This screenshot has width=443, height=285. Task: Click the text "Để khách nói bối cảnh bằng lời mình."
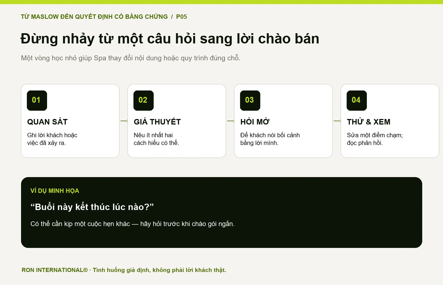click(270, 139)
